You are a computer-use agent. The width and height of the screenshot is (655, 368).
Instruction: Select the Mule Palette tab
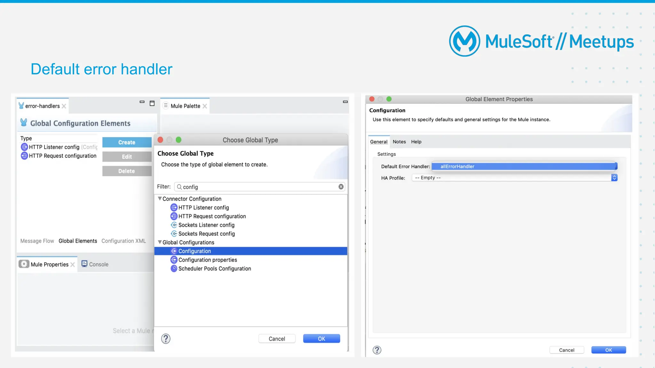pyautogui.click(x=185, y=106)
